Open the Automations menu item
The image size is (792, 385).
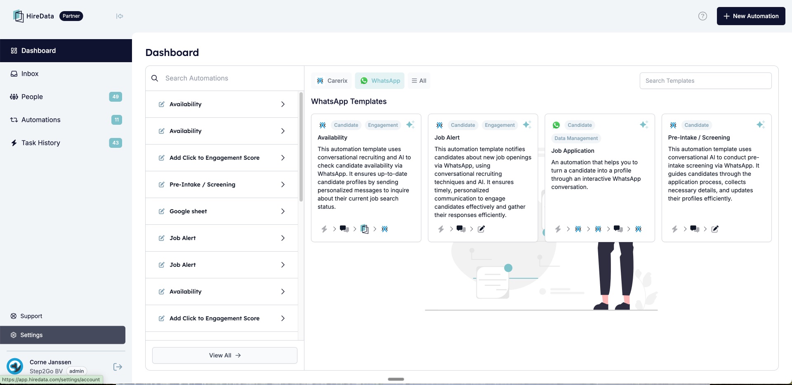66,120
